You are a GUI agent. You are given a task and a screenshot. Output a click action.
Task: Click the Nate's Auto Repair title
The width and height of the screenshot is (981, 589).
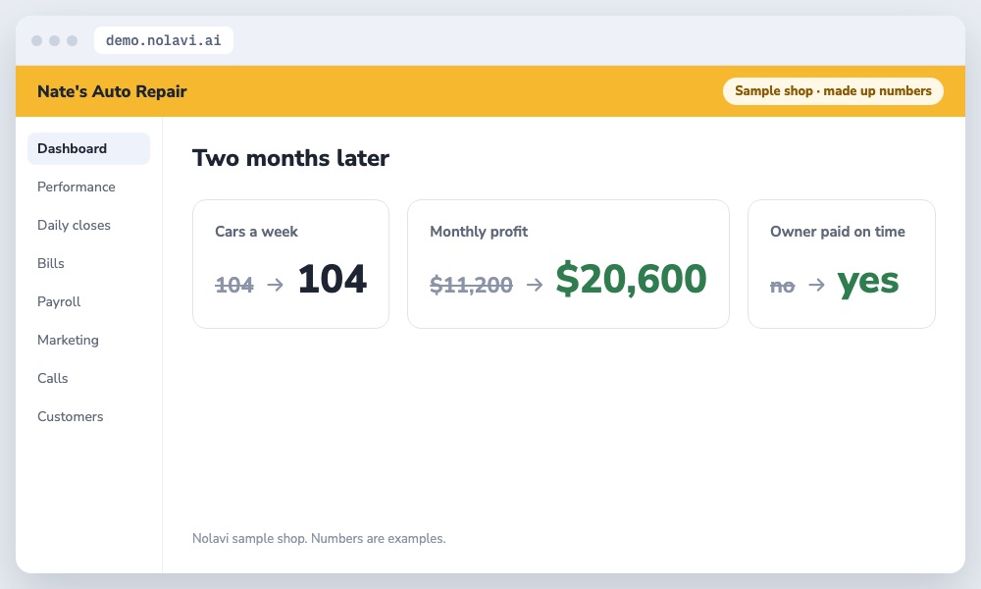click(x=112, y=91)
